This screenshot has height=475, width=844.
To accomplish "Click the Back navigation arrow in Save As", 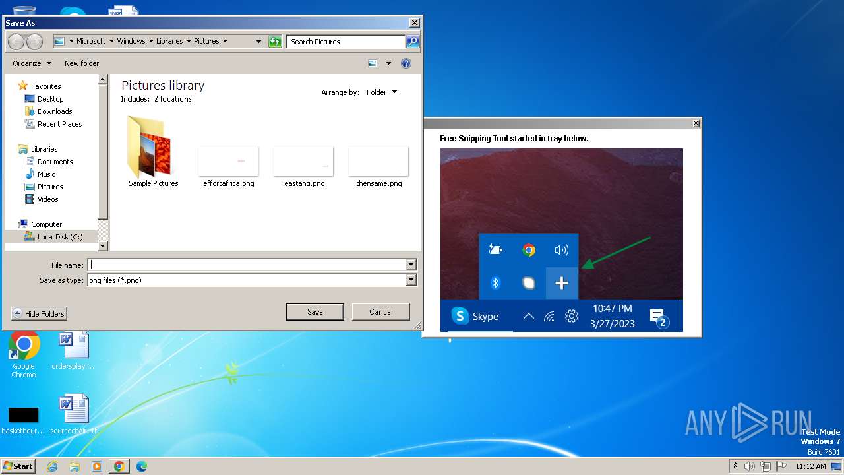I will point(16,42).
